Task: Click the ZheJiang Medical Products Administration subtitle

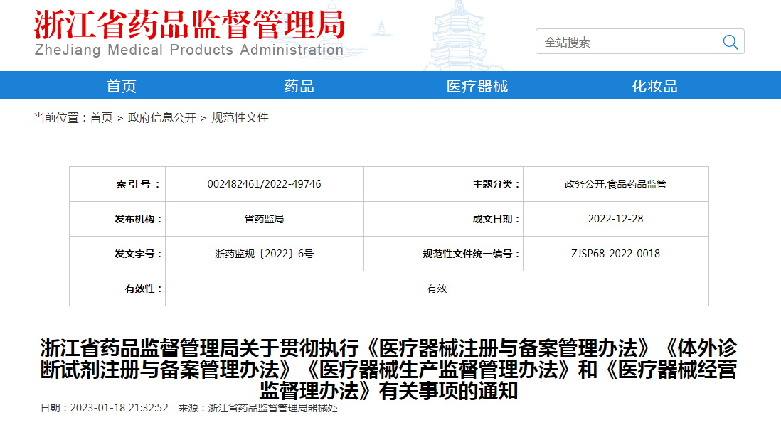Action: 188,50
